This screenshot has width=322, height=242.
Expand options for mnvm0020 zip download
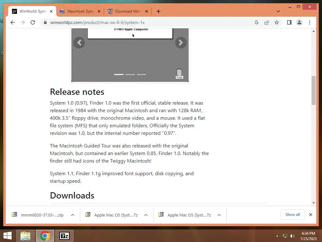coord(73,215)
